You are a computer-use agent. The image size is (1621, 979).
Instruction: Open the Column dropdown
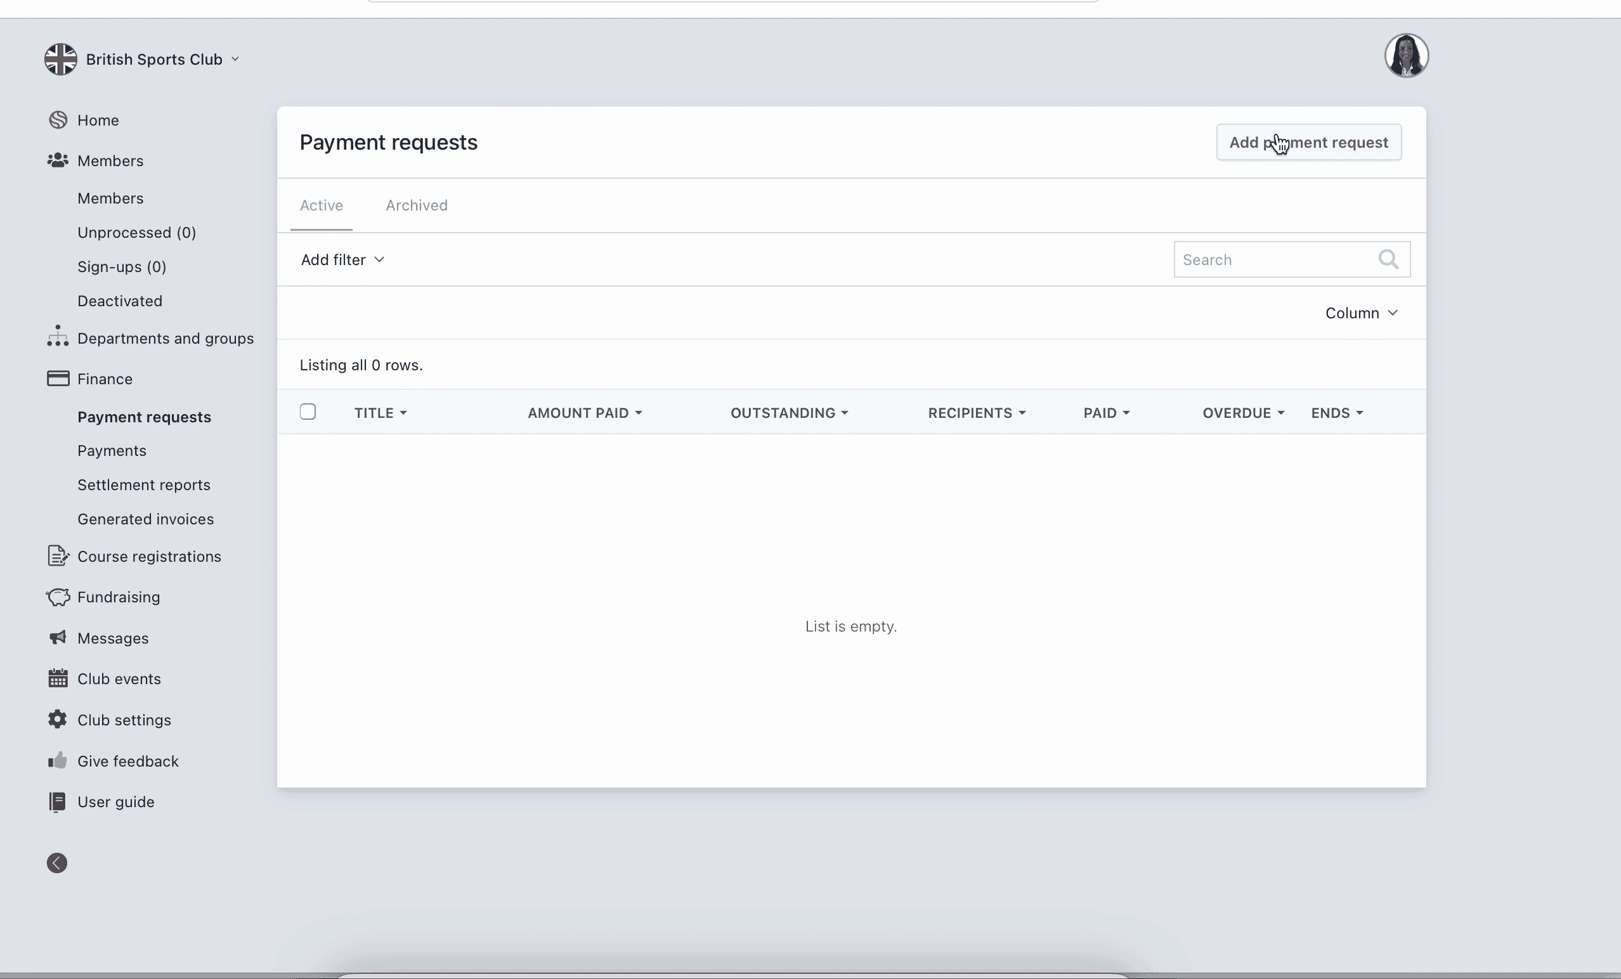click(x=1361, y=313)
